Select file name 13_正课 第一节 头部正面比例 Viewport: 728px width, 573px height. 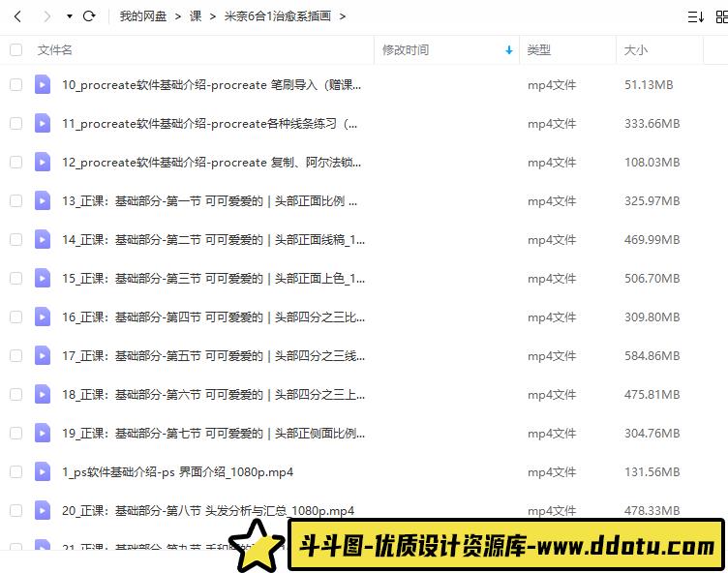click(x=210, y=201)
